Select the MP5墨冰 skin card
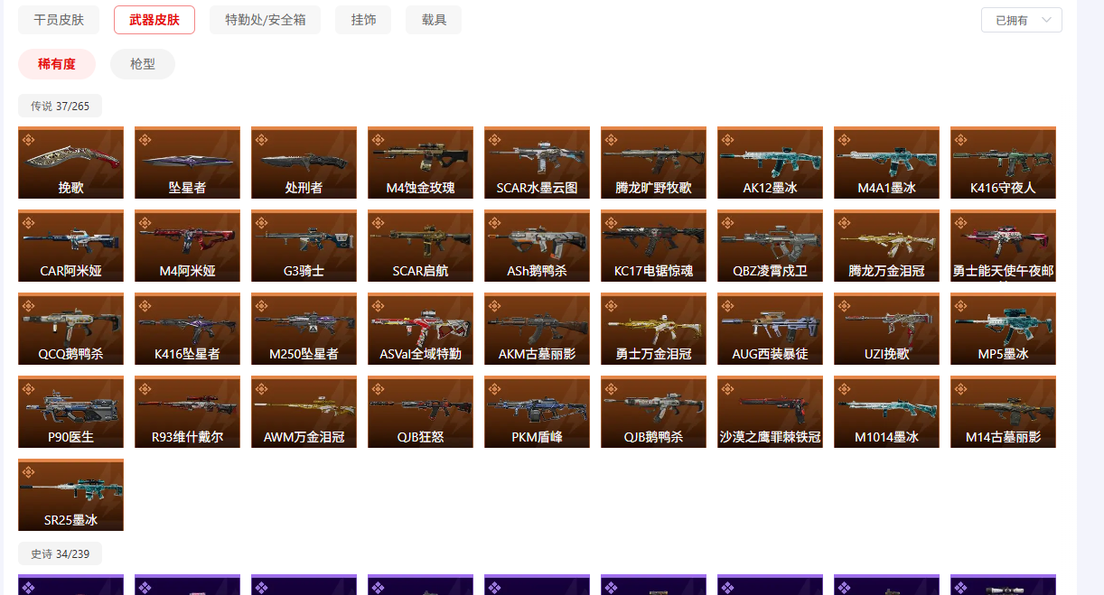This screenshot has width=1104, height=595. coord(1003,329)
